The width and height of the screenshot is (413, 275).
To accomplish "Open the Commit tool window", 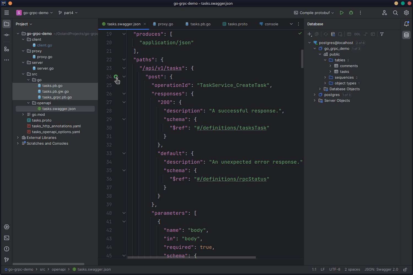I will click(x=7, y=35).
